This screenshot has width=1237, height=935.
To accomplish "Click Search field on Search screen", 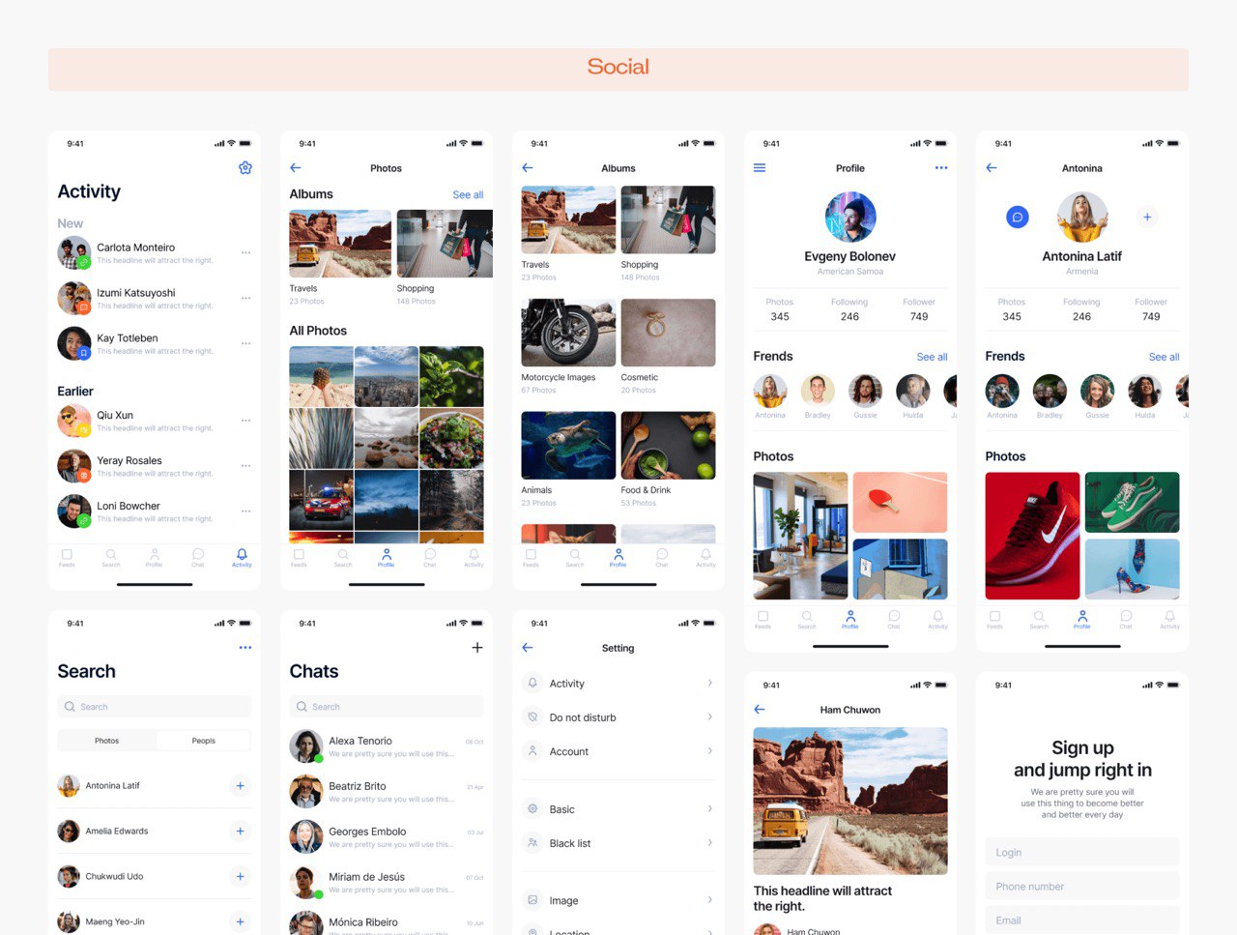I will [155, 707].
